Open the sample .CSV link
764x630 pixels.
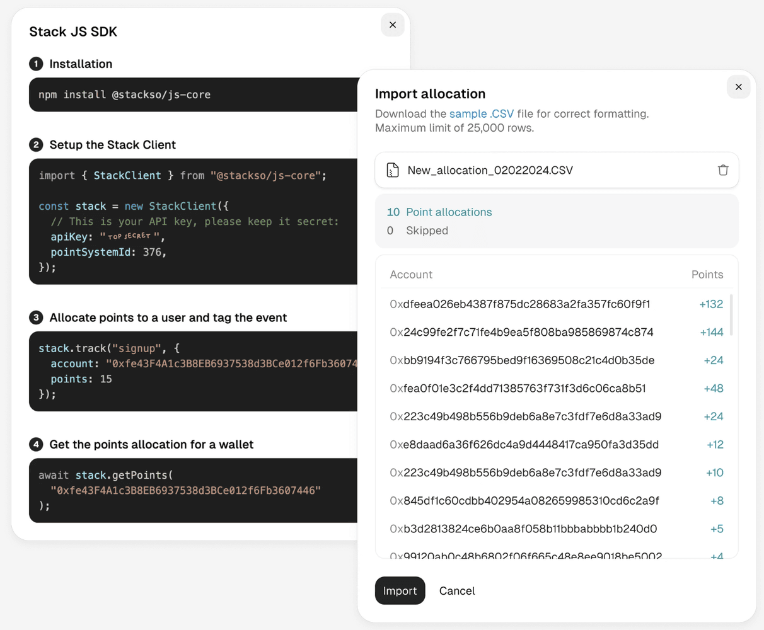coord(482,114)
